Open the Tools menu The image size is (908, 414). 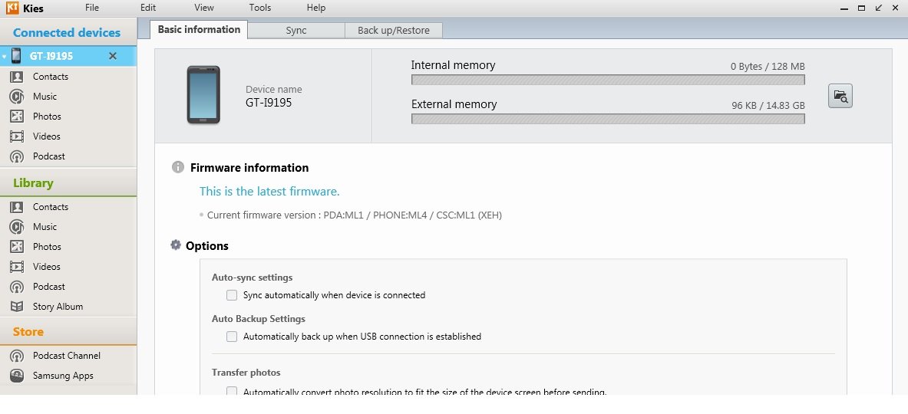click(x=260, y=8)
